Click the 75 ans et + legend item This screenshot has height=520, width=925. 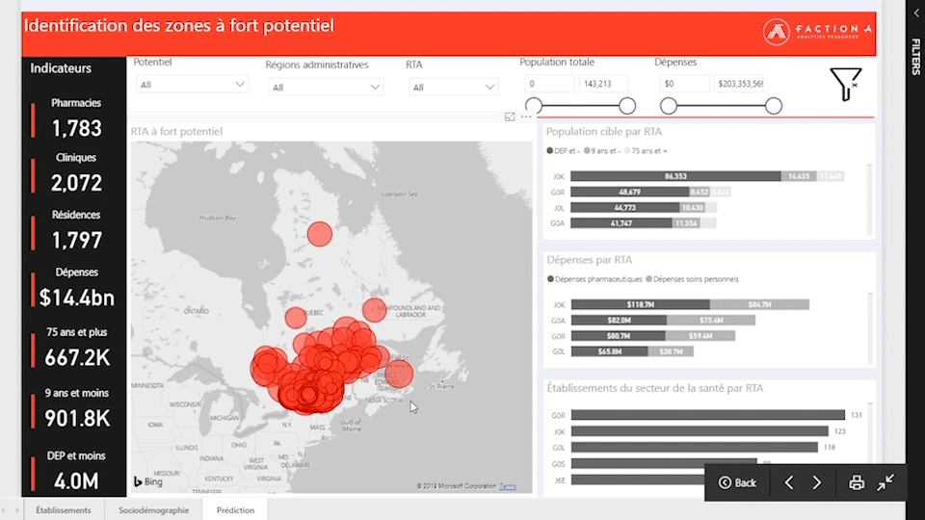[646, 151]
